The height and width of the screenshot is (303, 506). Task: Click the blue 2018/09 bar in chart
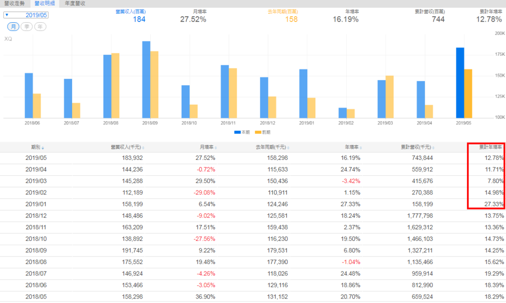tap(146, 79)
